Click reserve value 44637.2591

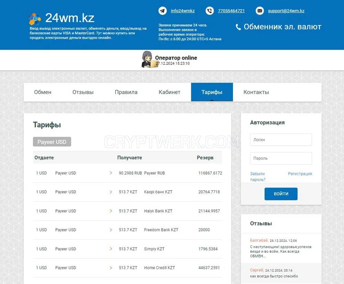(209, 268)
